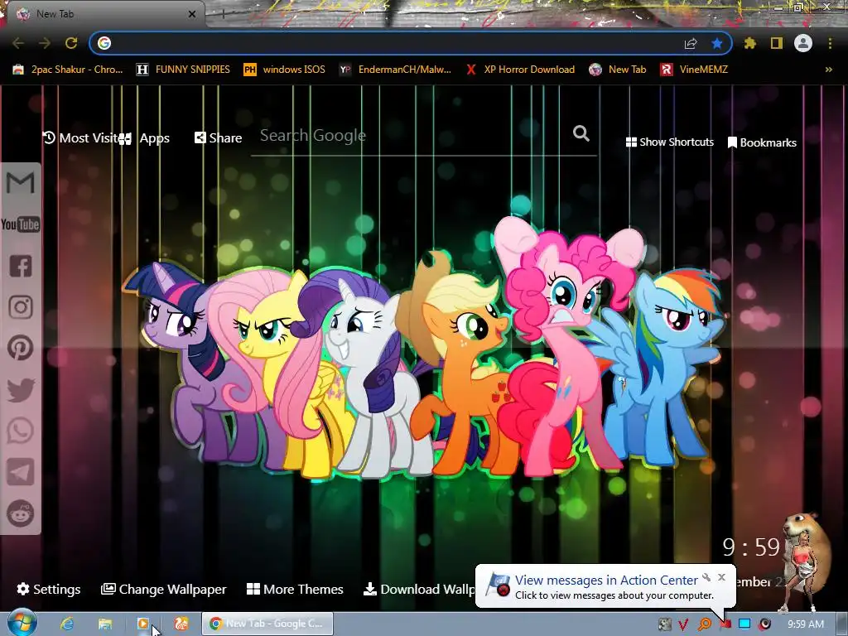
Task: Open notification options wrench icon
Action: pyautogui.click(x=706, y=577)
